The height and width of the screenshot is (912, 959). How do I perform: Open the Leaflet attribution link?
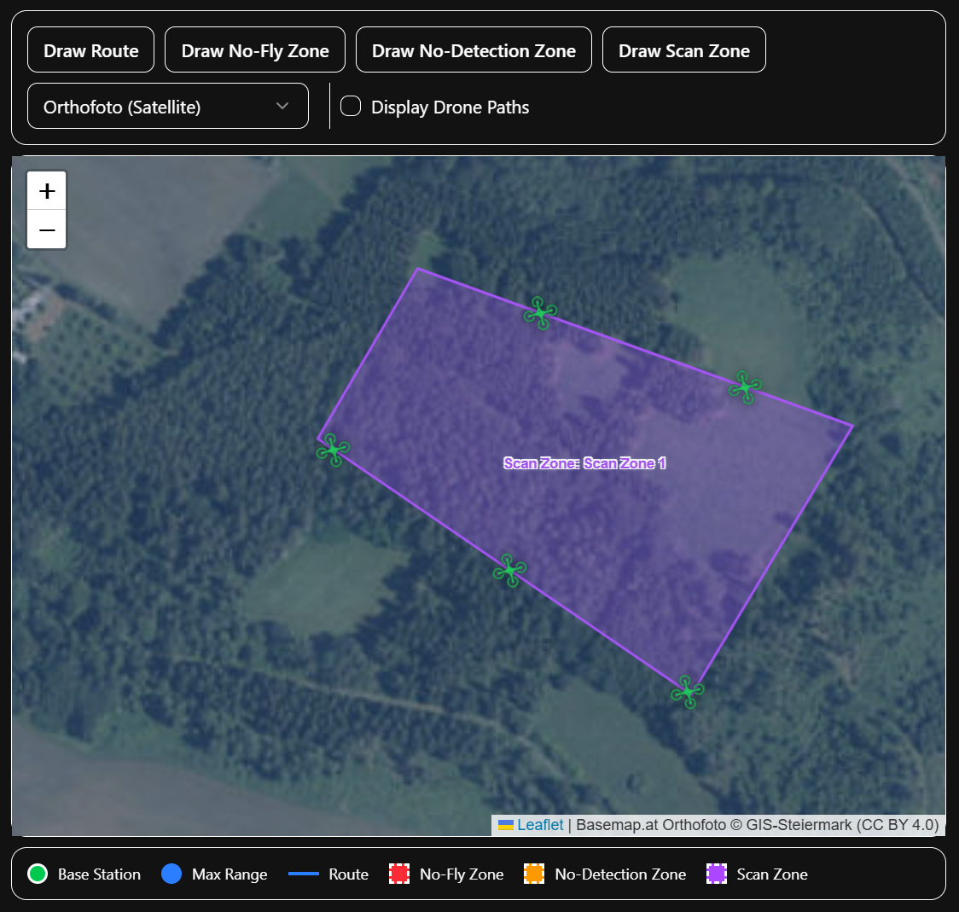click(x=538, y=824)
